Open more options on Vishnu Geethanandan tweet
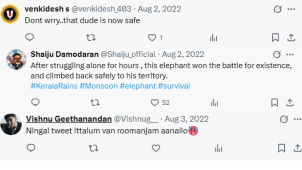The height and width of the screenshot is (170, 302). coord(298,119)
